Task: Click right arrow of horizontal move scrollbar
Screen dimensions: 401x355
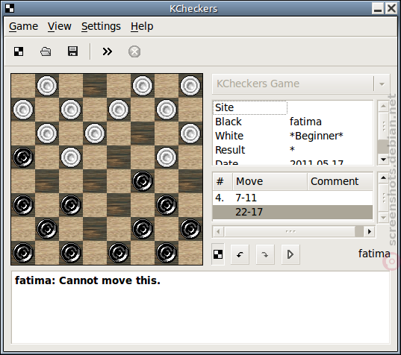Action: (x=370, y=232)
